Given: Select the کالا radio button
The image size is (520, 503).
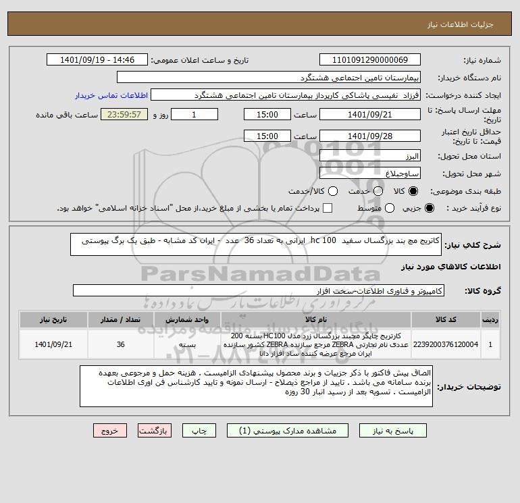Looking at the screenshot, I should click(x=413, y=191).
